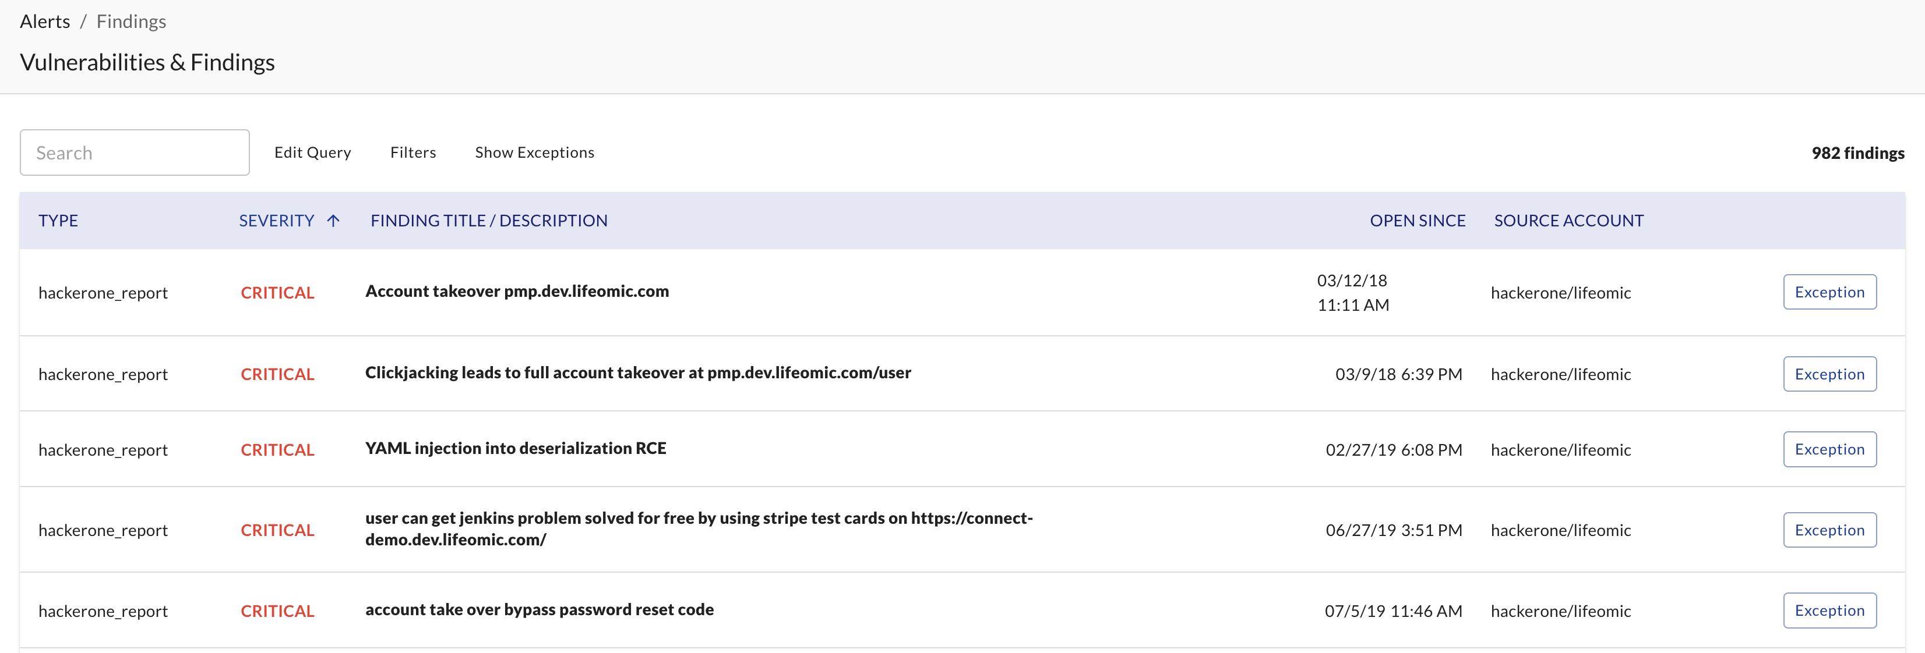The height and width of the screenshot is (653, 1925).
Task: Add Exception for Clickjacking finding
Action: click(1829, 374)
